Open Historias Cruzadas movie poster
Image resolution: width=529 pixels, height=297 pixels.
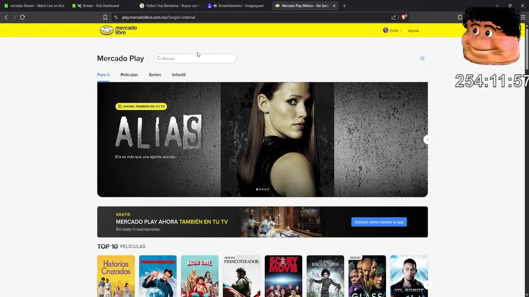(x=116, y=276)
